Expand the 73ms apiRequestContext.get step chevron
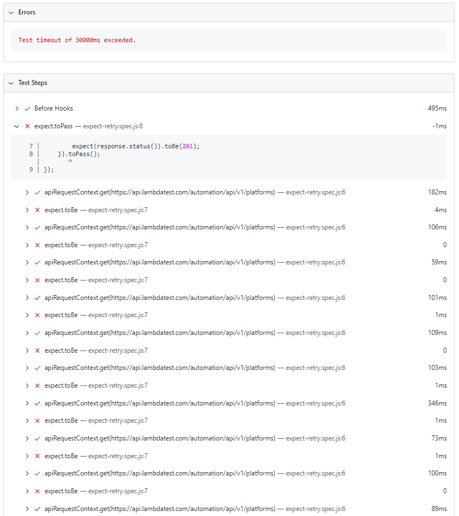The image size is (459, 516). click(x=27, y=438)
